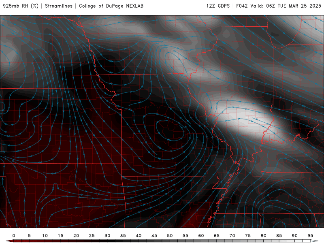Click the "25" humidity scale label
This screenshot has height=243, width=324.
(92, 236)
